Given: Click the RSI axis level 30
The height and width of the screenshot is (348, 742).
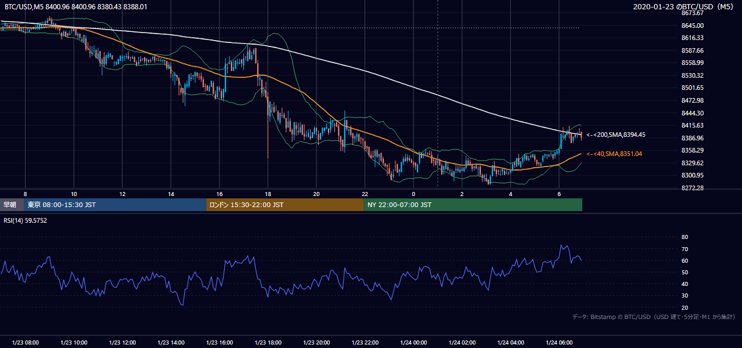Looking at the screenshot, I should coord(685,296).
